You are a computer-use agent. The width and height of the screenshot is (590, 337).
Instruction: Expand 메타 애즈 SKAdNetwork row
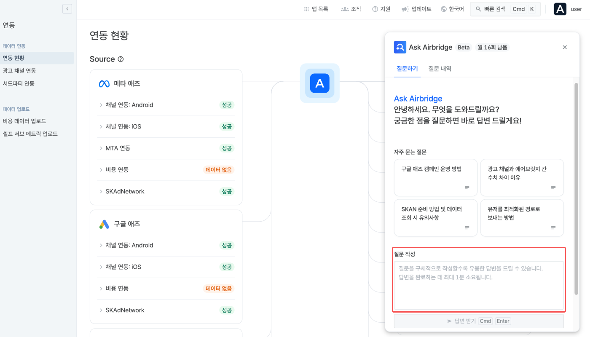coord(166,191)
